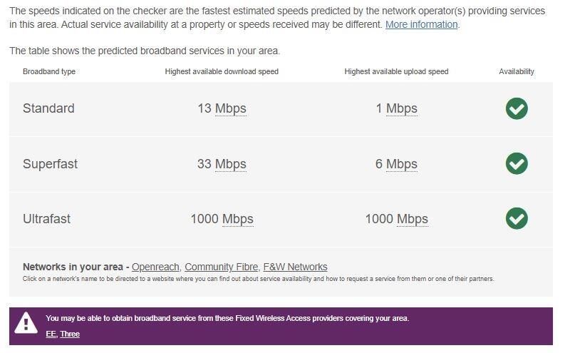
Task: Visit the Openreach network link
Action: 155,267
